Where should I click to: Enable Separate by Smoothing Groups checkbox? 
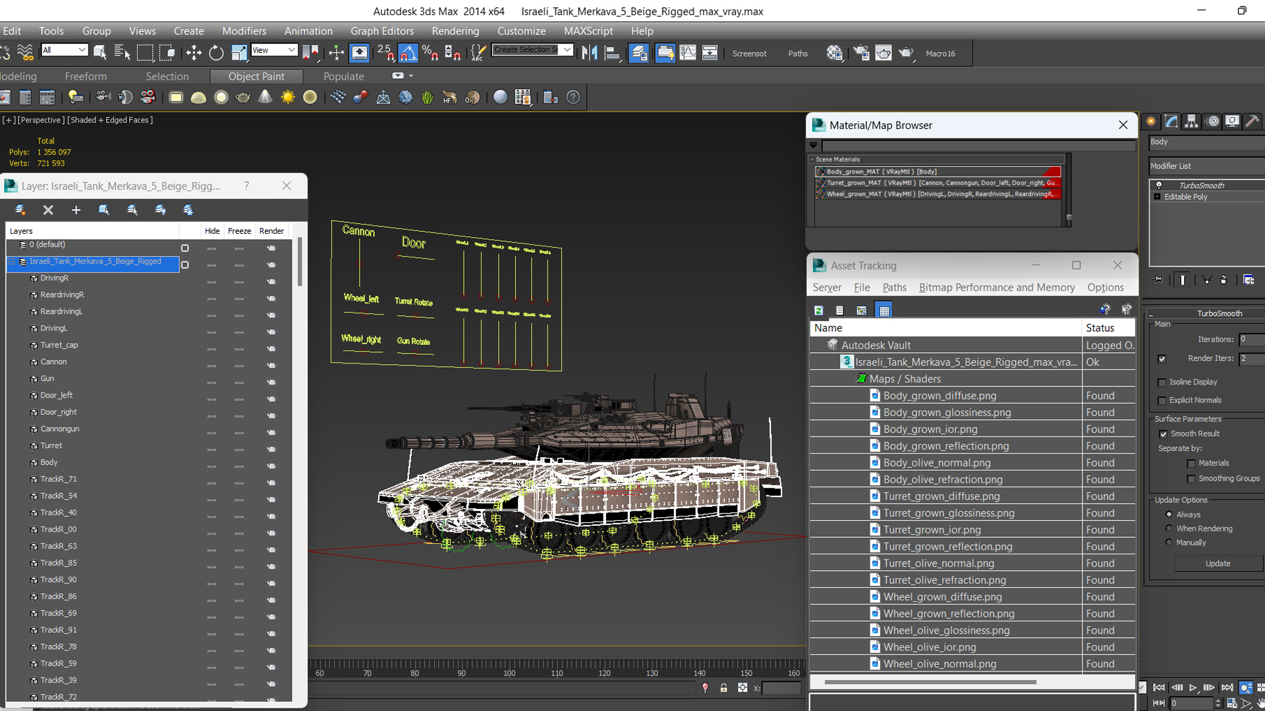[1191, 479]
